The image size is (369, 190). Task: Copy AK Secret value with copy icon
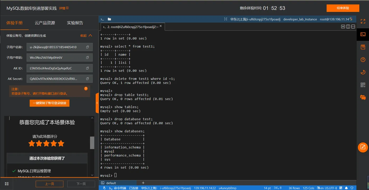(88, 79)
